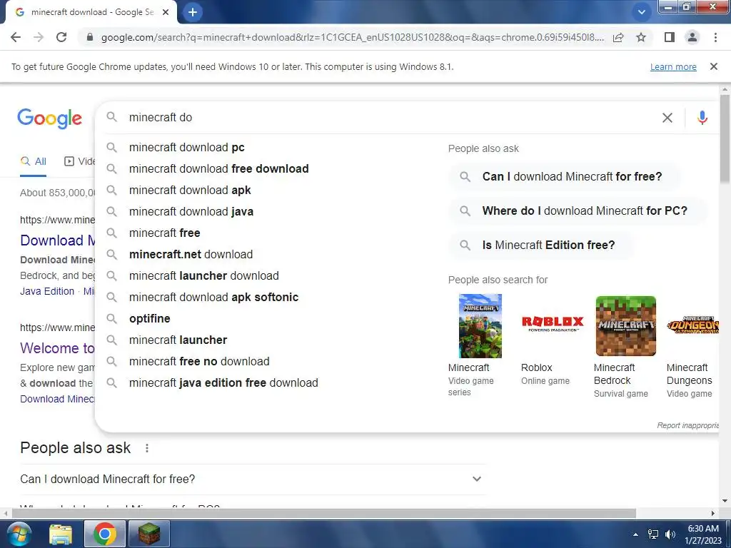Go back to the previous page
The image size is (731, 548).
pyautogui.click(x=16, y=37)
